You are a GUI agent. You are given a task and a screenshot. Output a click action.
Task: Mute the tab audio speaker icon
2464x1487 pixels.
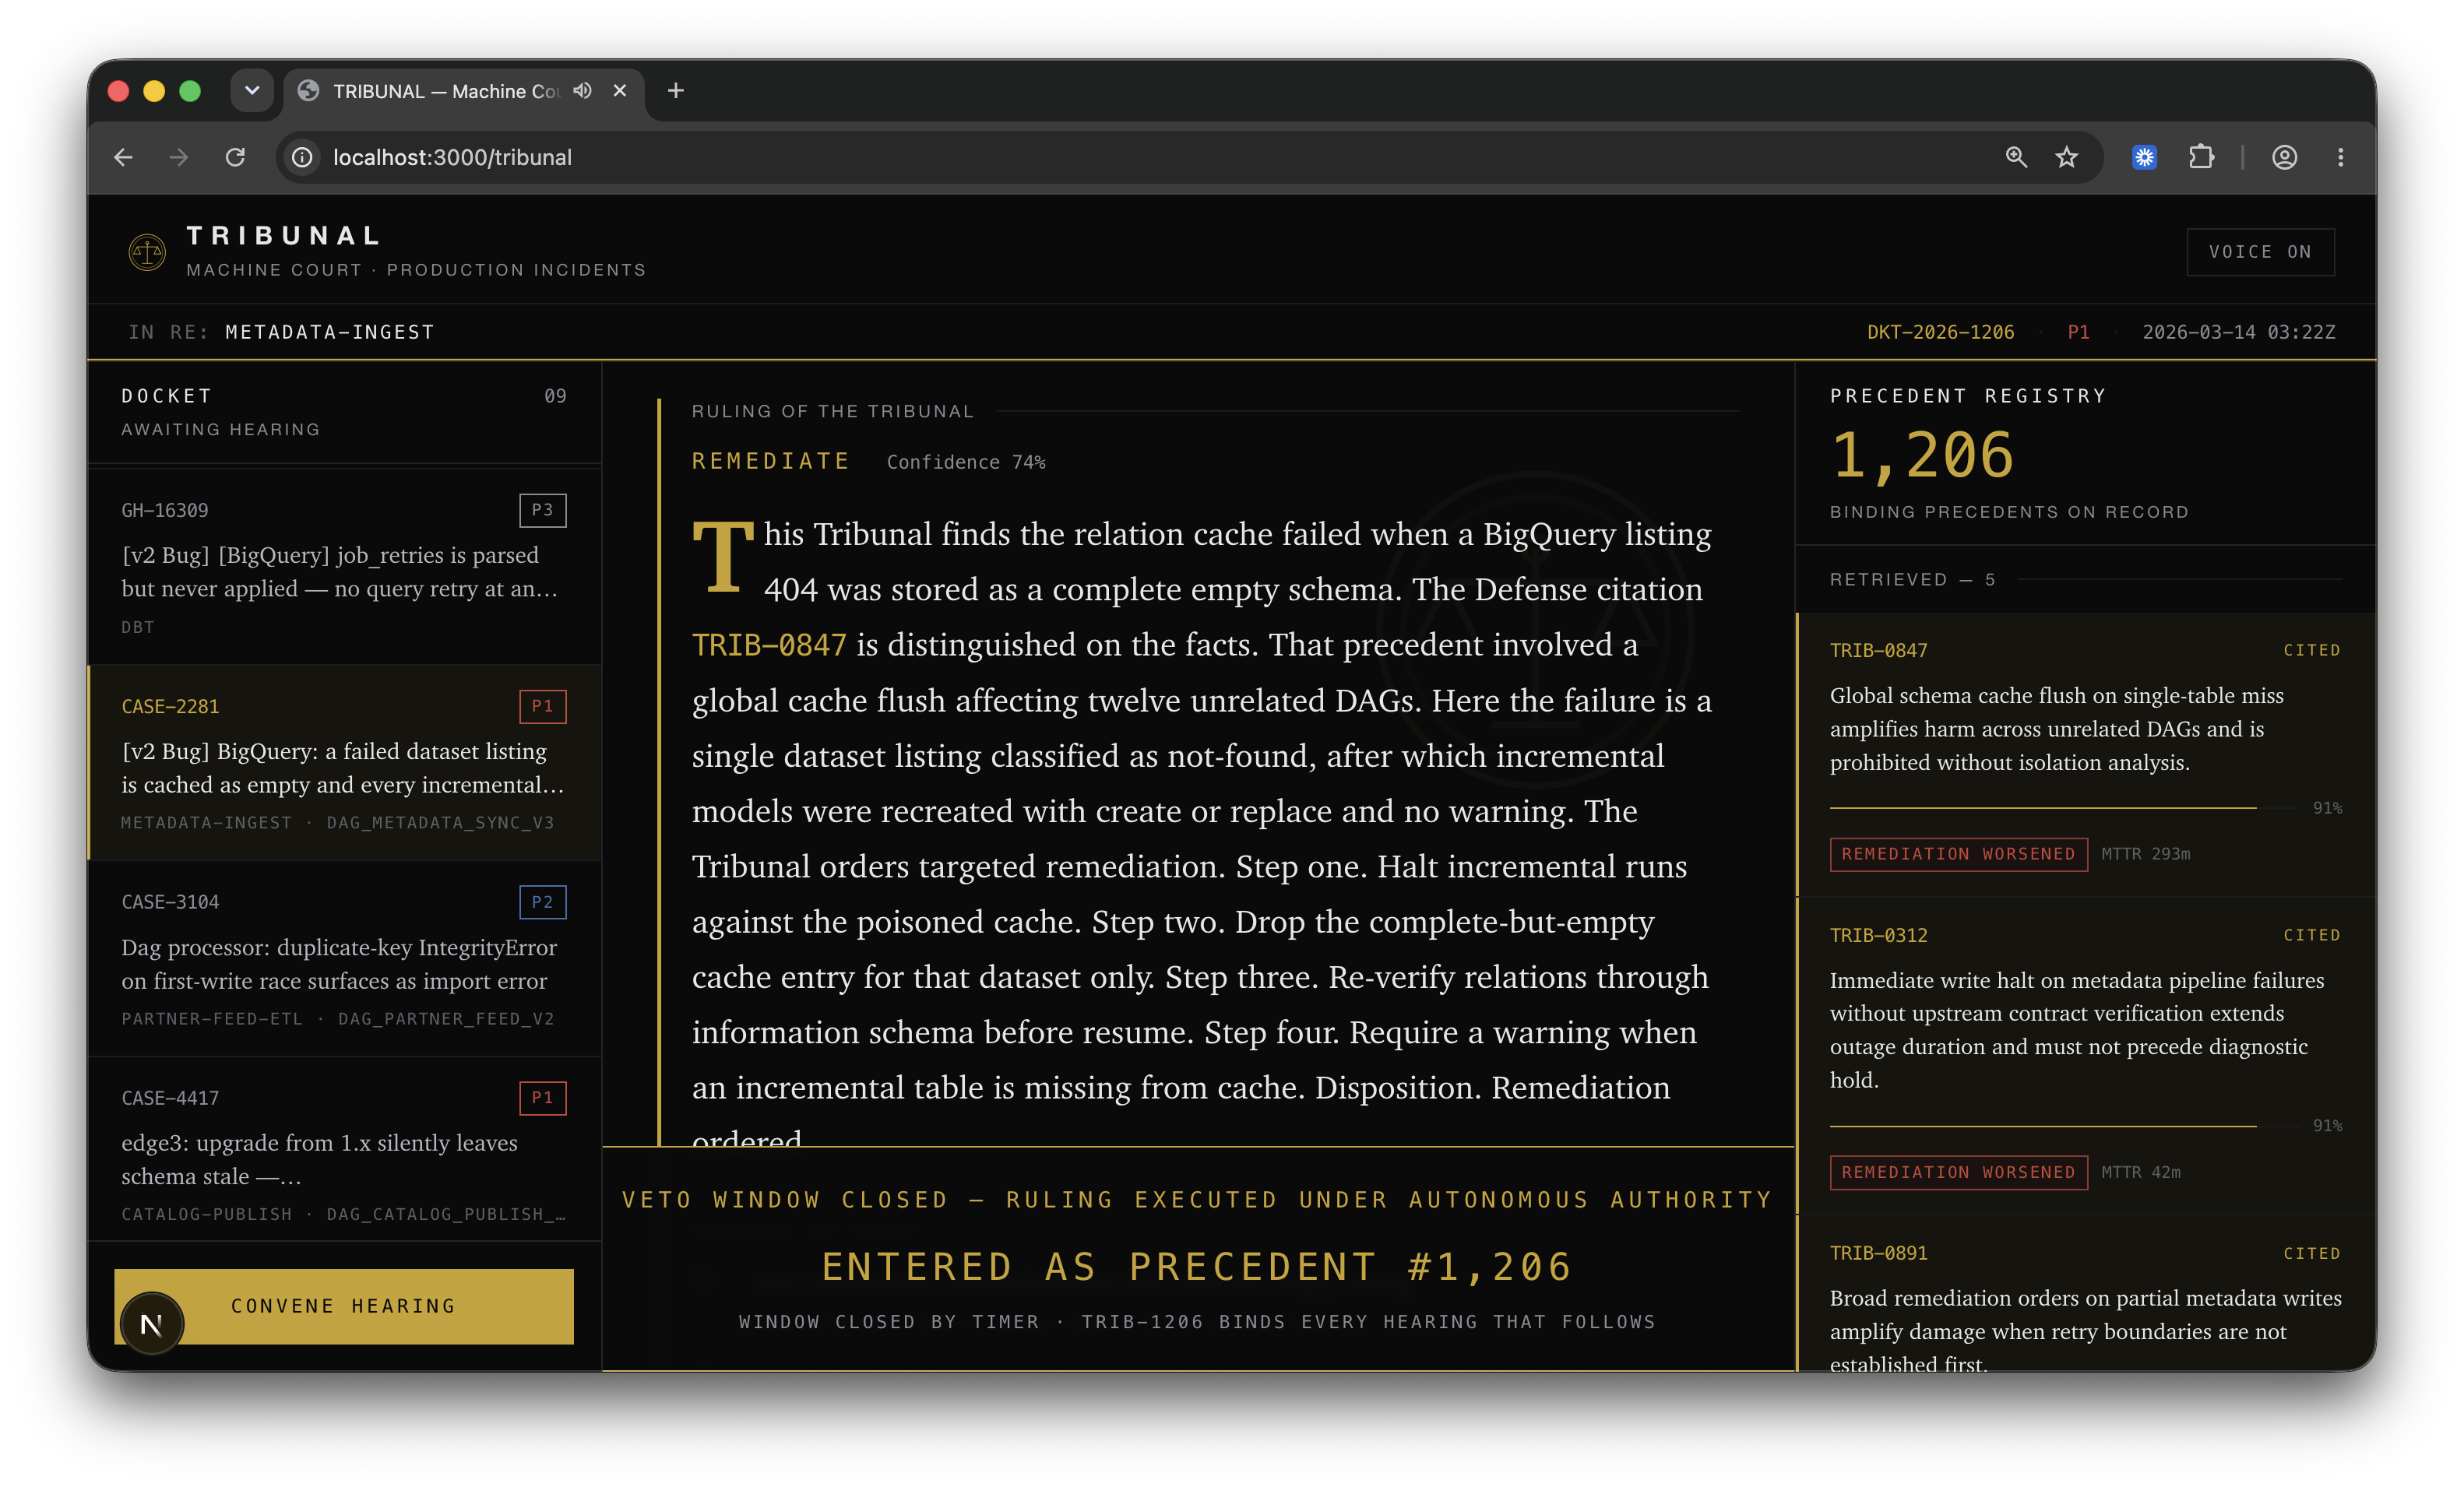(582, 91)
